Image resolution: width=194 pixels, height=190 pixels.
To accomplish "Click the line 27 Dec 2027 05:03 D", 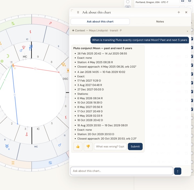I will pos(91,89).
